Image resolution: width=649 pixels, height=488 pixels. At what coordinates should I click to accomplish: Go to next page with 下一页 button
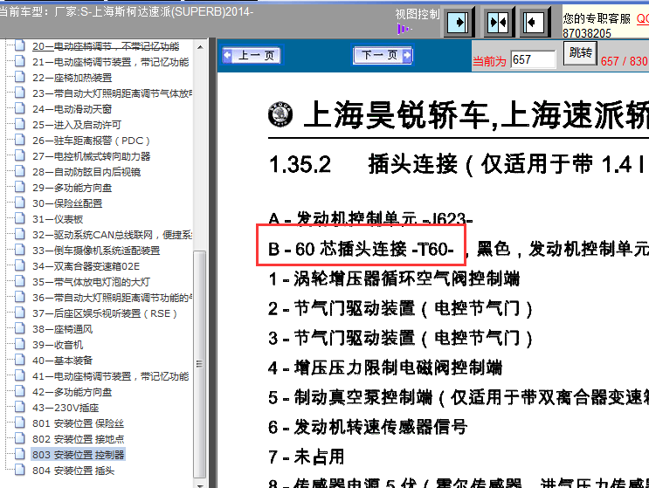tap(383, 55)
